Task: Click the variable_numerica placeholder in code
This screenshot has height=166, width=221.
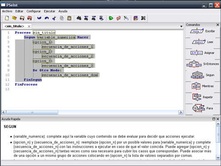Action: pos(56,37)
